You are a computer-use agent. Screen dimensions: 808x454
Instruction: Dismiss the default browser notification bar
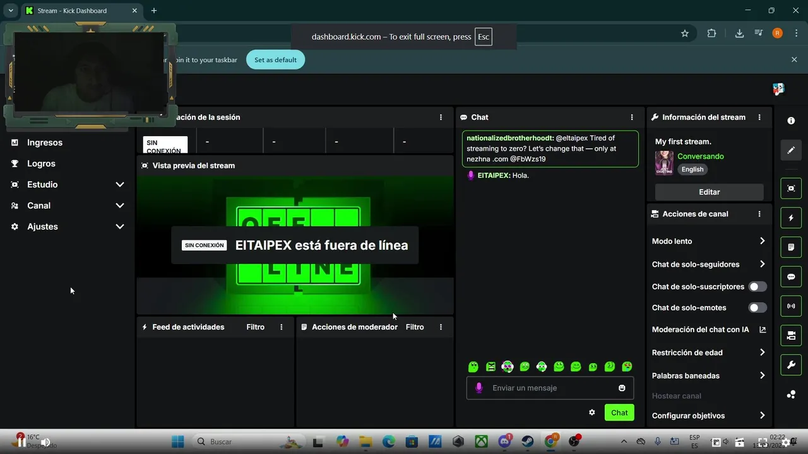[794, 59]
